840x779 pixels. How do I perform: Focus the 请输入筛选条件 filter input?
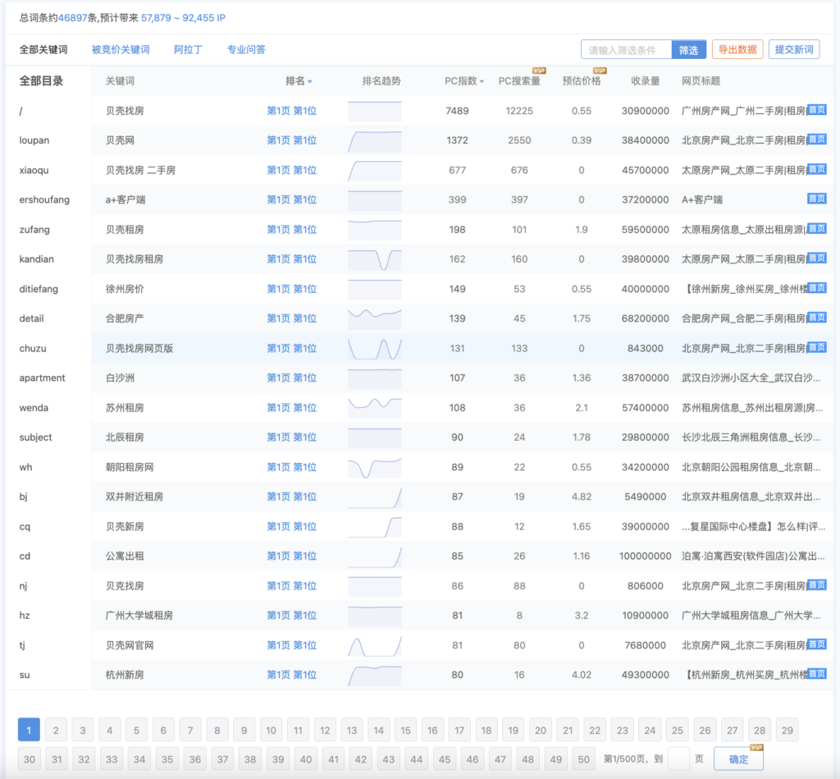(626, 50)
